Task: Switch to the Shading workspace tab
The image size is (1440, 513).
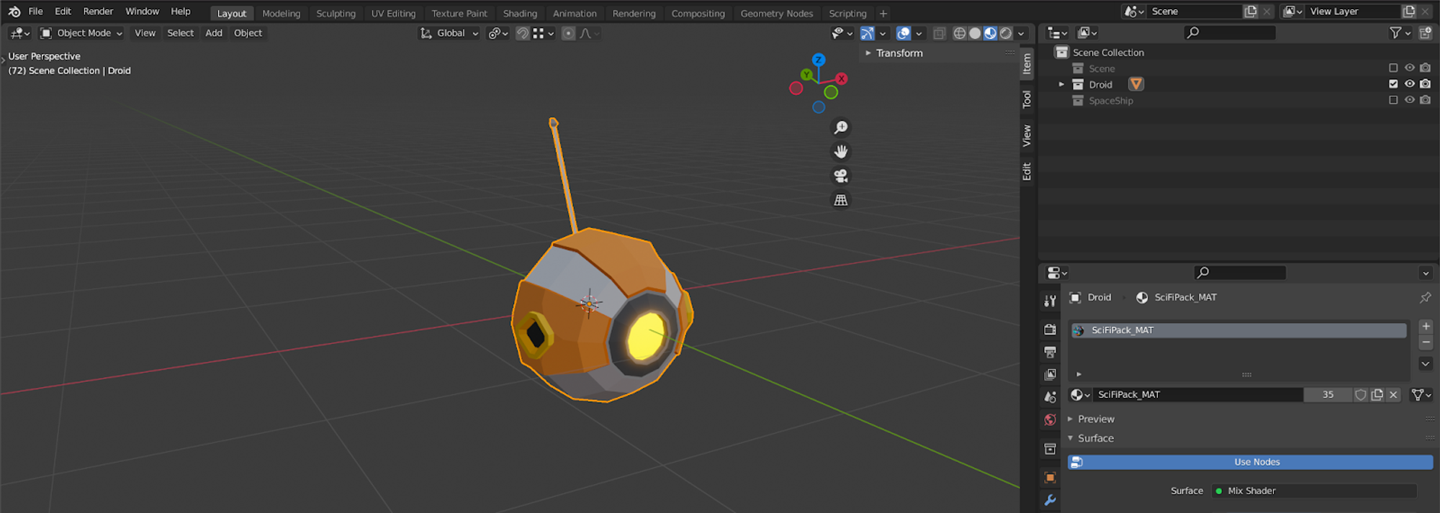Action: [520, 14]
